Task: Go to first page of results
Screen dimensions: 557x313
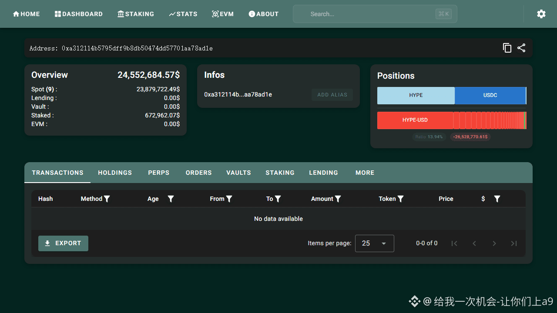Action: click(x=454, y=243)
